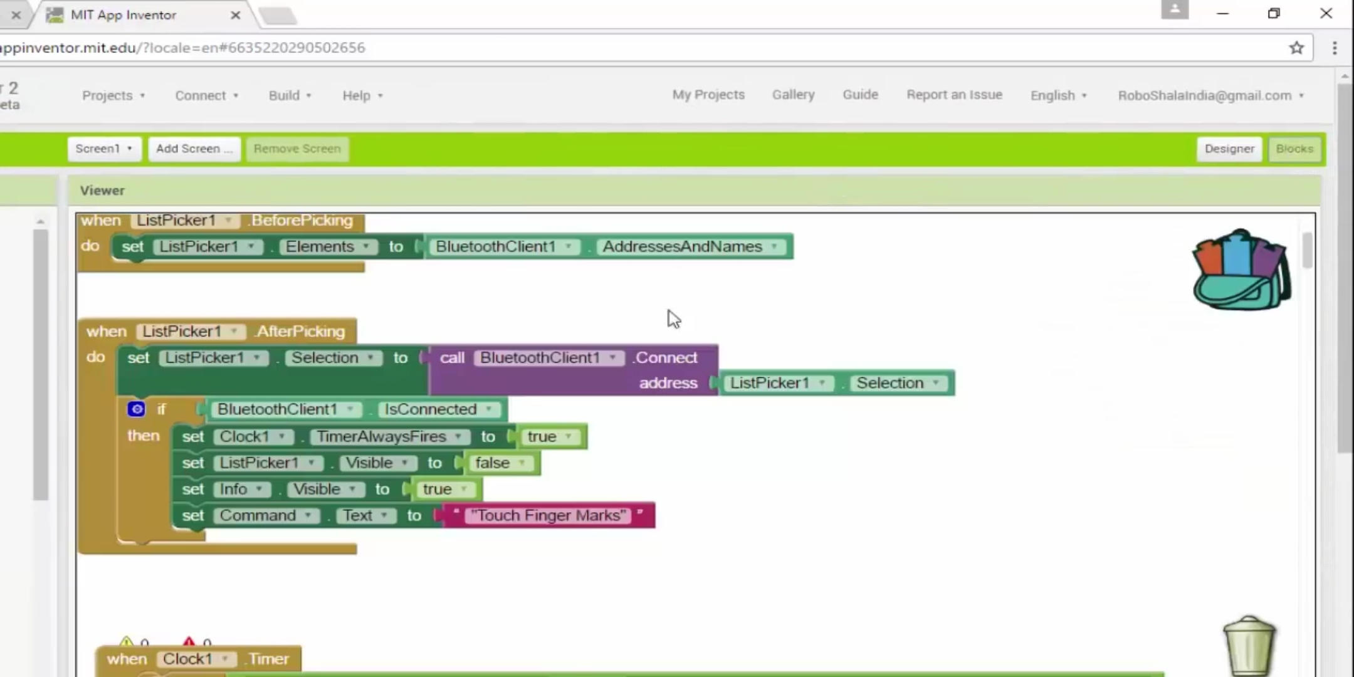Screen dimensions: 1354x677
Task: Open TimerAlwaysFires property dropdown
Action: tap(389, 437)
